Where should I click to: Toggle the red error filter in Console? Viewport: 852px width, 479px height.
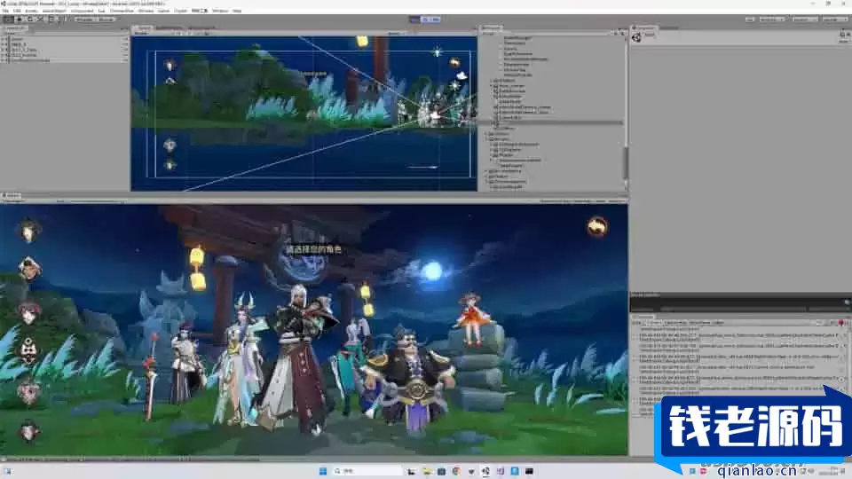(x=841, y=323)
